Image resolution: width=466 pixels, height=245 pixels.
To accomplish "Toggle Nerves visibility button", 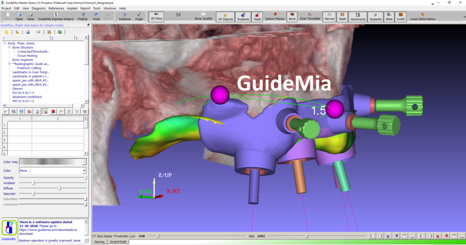I will [329, 17].
